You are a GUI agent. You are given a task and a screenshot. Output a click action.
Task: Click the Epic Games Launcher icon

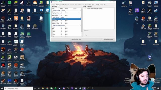click(131, 11)
